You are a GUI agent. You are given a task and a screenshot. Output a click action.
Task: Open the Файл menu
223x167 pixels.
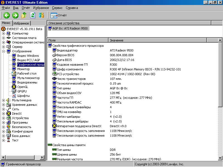6,8
